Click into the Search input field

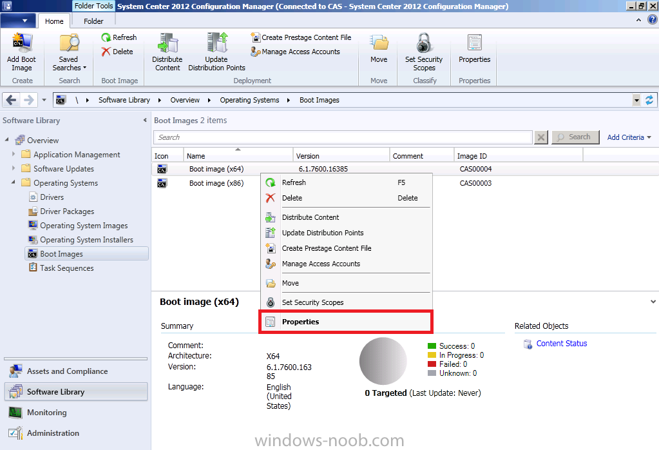(x=343, y=137)
